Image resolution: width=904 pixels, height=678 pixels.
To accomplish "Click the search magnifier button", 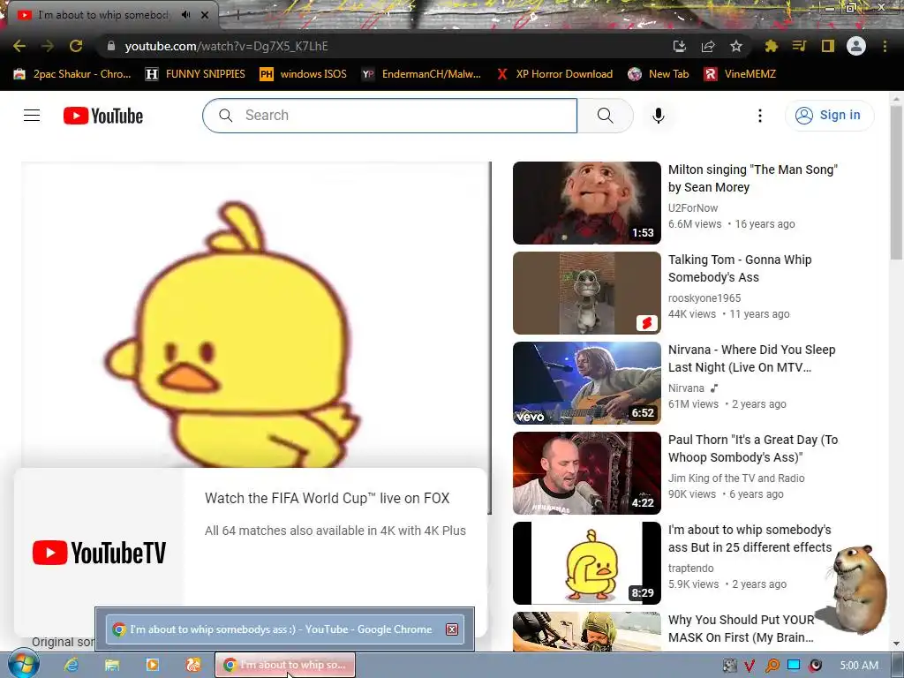I will pyautogui.click(x=606, y=116).
